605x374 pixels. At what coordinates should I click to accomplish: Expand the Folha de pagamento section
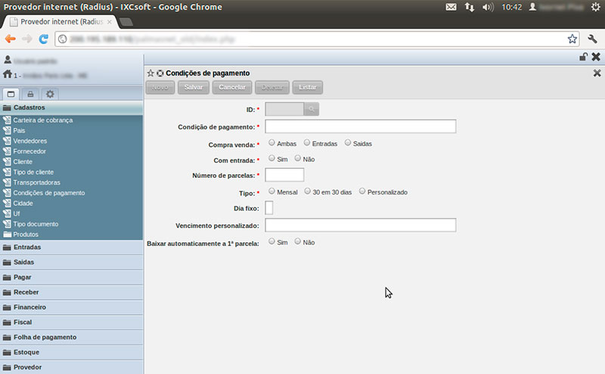click(71, 338)
